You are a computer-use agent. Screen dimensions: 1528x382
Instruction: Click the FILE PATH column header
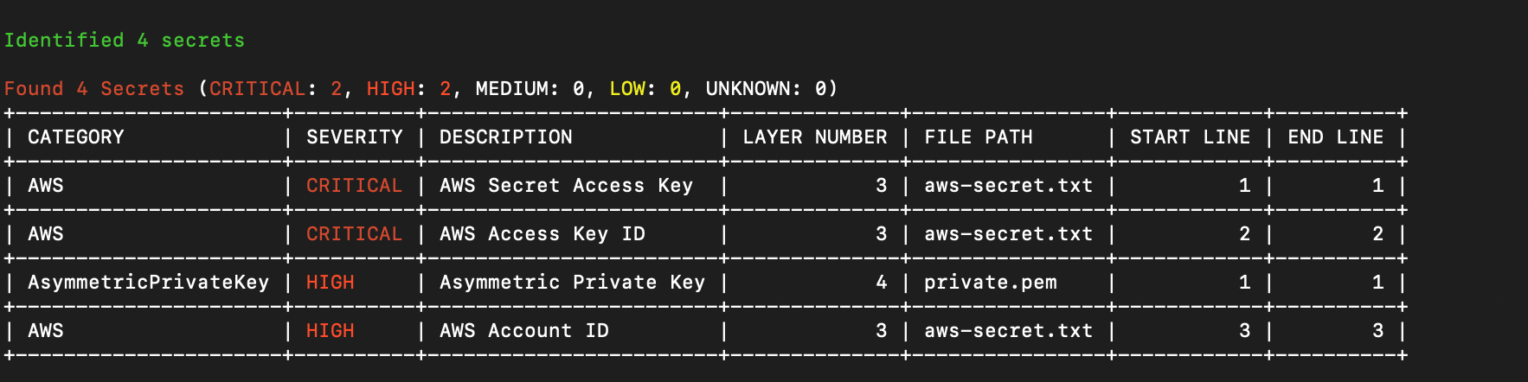coord(979,137)
